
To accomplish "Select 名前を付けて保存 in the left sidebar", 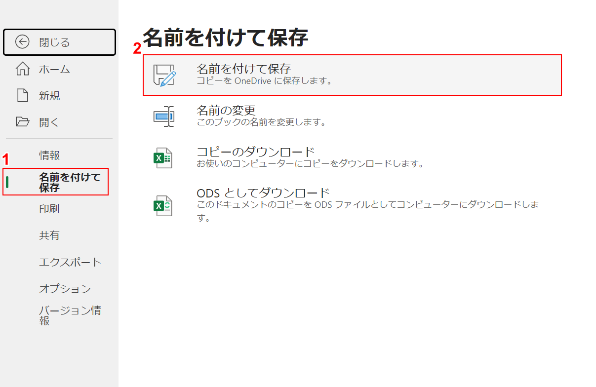I will click(69, 182).
